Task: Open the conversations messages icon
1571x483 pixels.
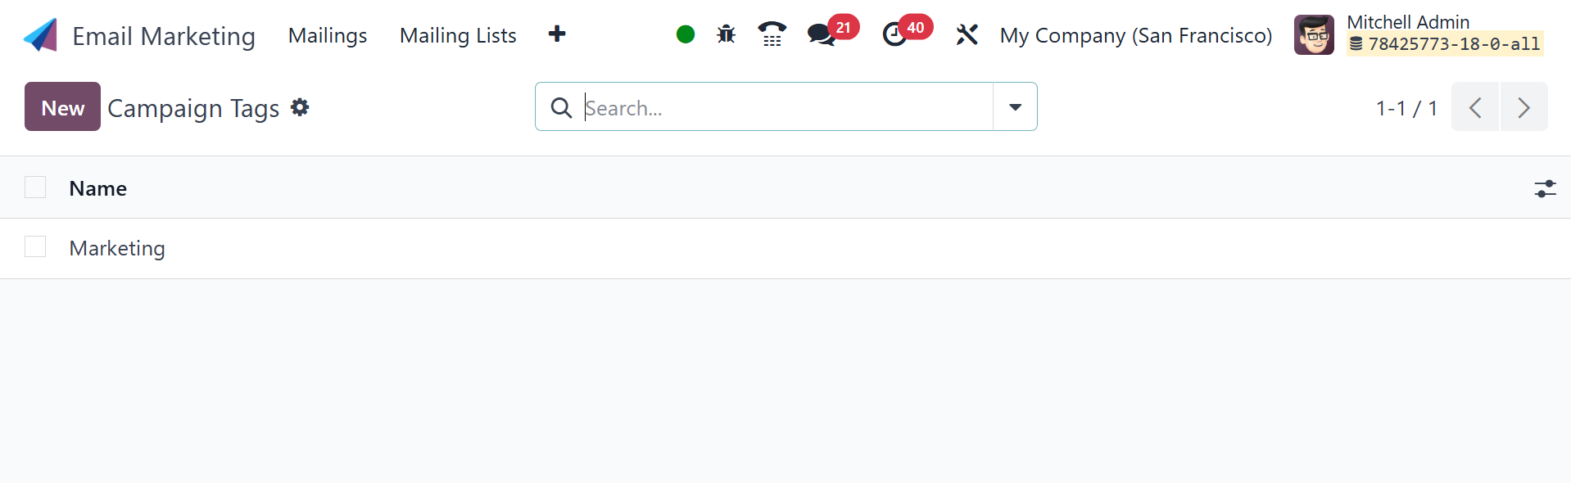Action: click(822, 34)
